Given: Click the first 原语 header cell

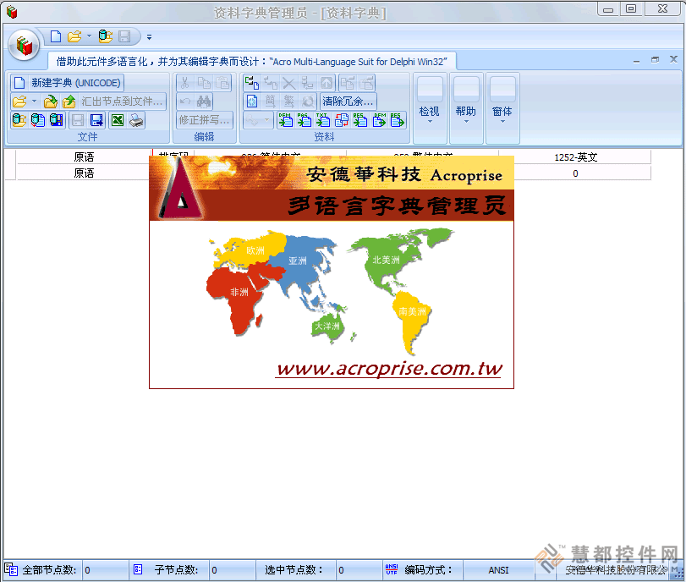Looking at the screenshot, I should point(84,157).
